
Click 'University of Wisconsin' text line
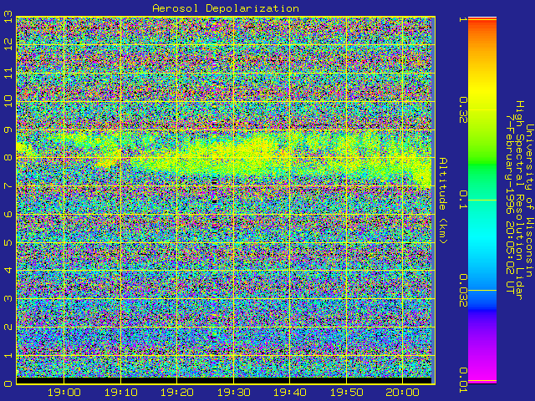[x=529, y=200]
